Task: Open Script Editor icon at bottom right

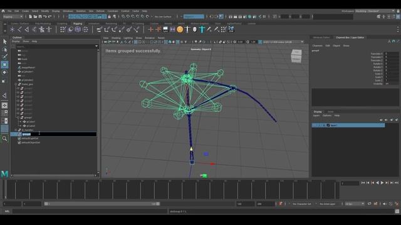Action: 397,211
